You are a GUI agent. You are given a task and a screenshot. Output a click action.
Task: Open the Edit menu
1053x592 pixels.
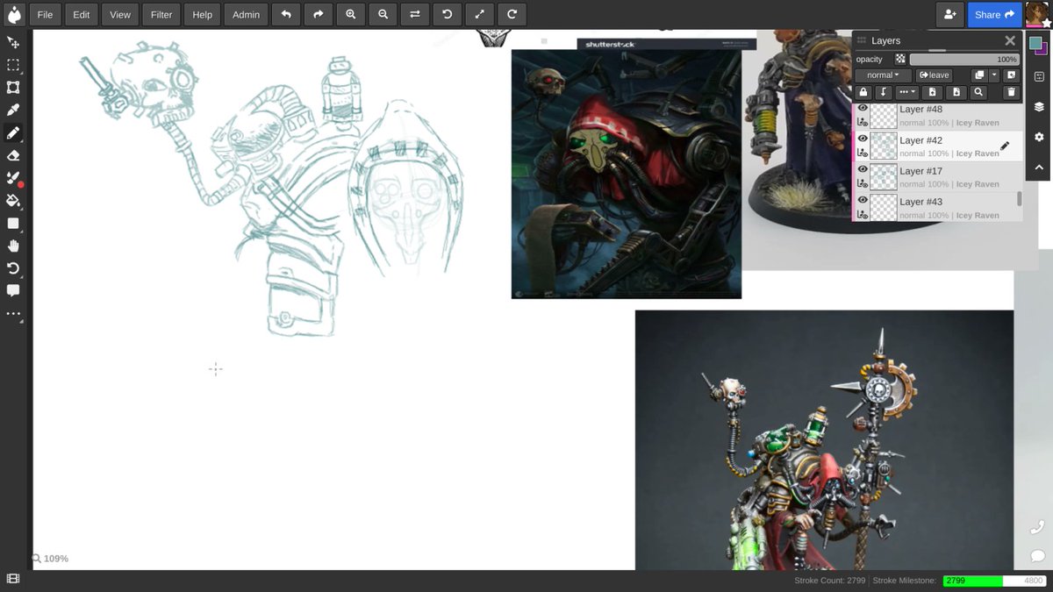coord(82,14)
